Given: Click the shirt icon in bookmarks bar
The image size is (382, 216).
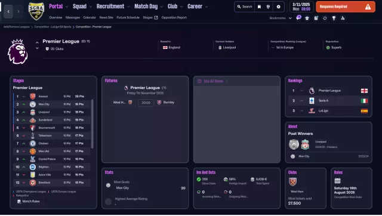Looking at the screenshot, I should pyautogui.click(x=307, y=18).
